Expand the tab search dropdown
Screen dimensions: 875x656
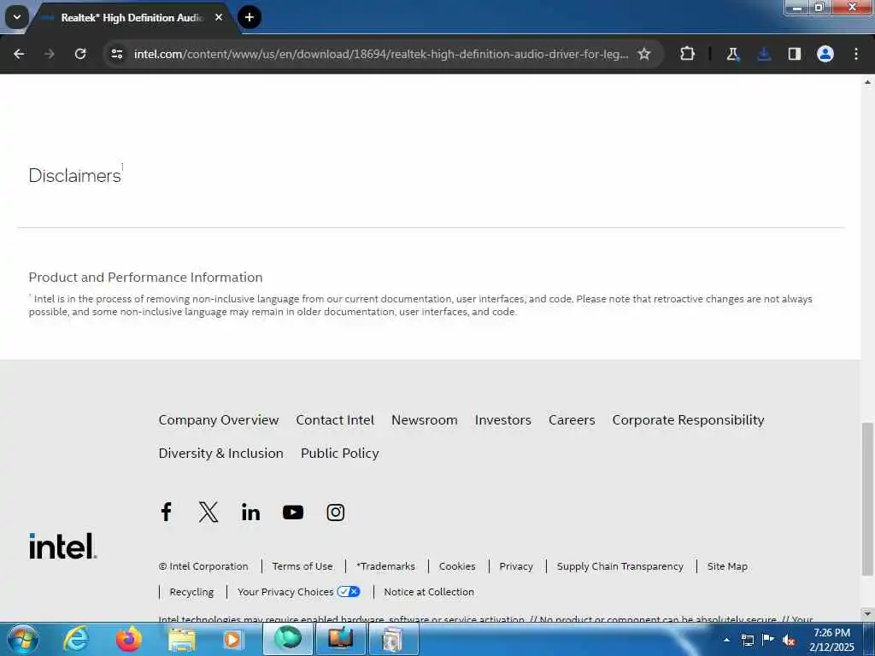click(17, 17)
